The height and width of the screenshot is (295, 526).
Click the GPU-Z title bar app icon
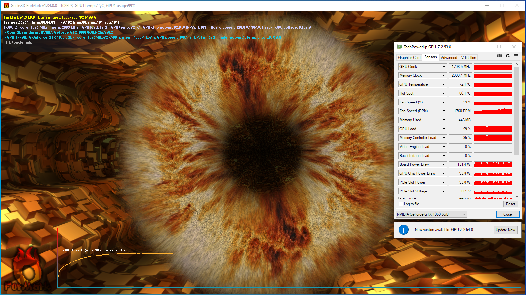pyautogui.click(x=399, y=47)
